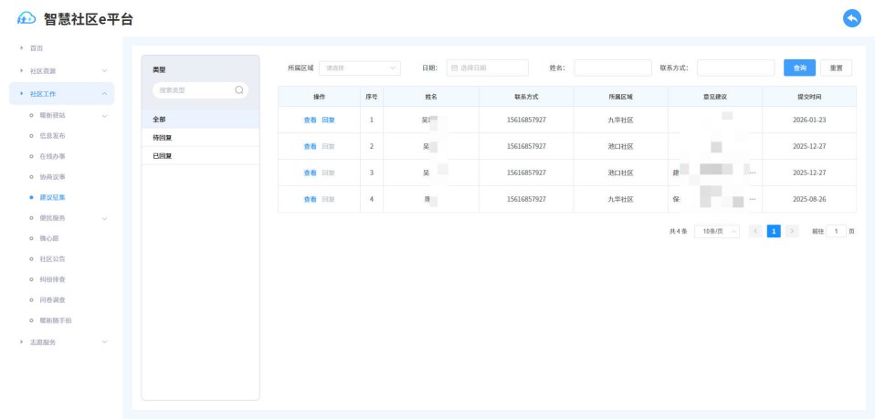Expand the 社区资源 menu chevron
The height and width of the screenshot is (419, 875).
tap(104, 71)
